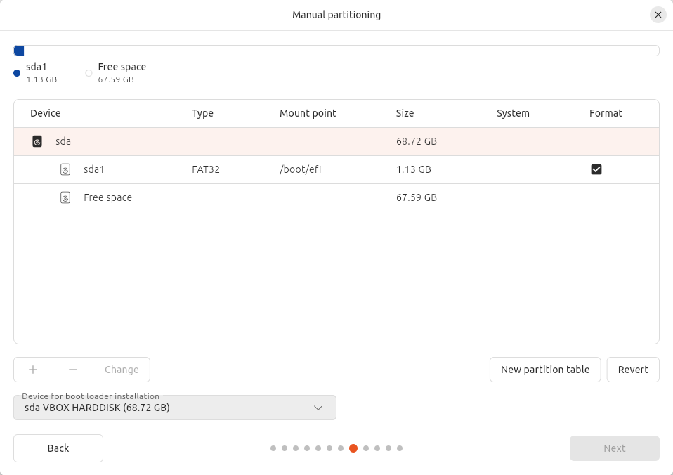Click the dropdown chevron arrow
The image size is (673, 475).
pyautogui.click(x=318, y=408)
